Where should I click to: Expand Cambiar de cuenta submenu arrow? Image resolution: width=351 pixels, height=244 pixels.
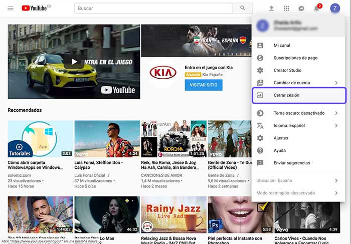pos(336,83)
